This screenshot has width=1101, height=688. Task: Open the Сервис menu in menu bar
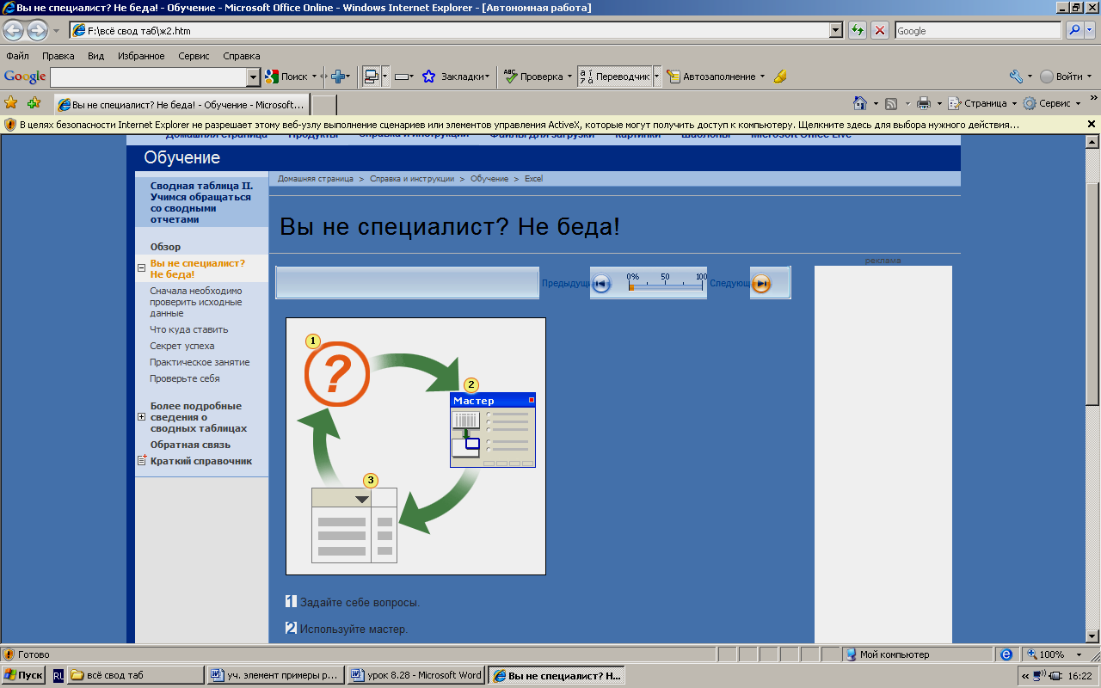tap(194, 56)
